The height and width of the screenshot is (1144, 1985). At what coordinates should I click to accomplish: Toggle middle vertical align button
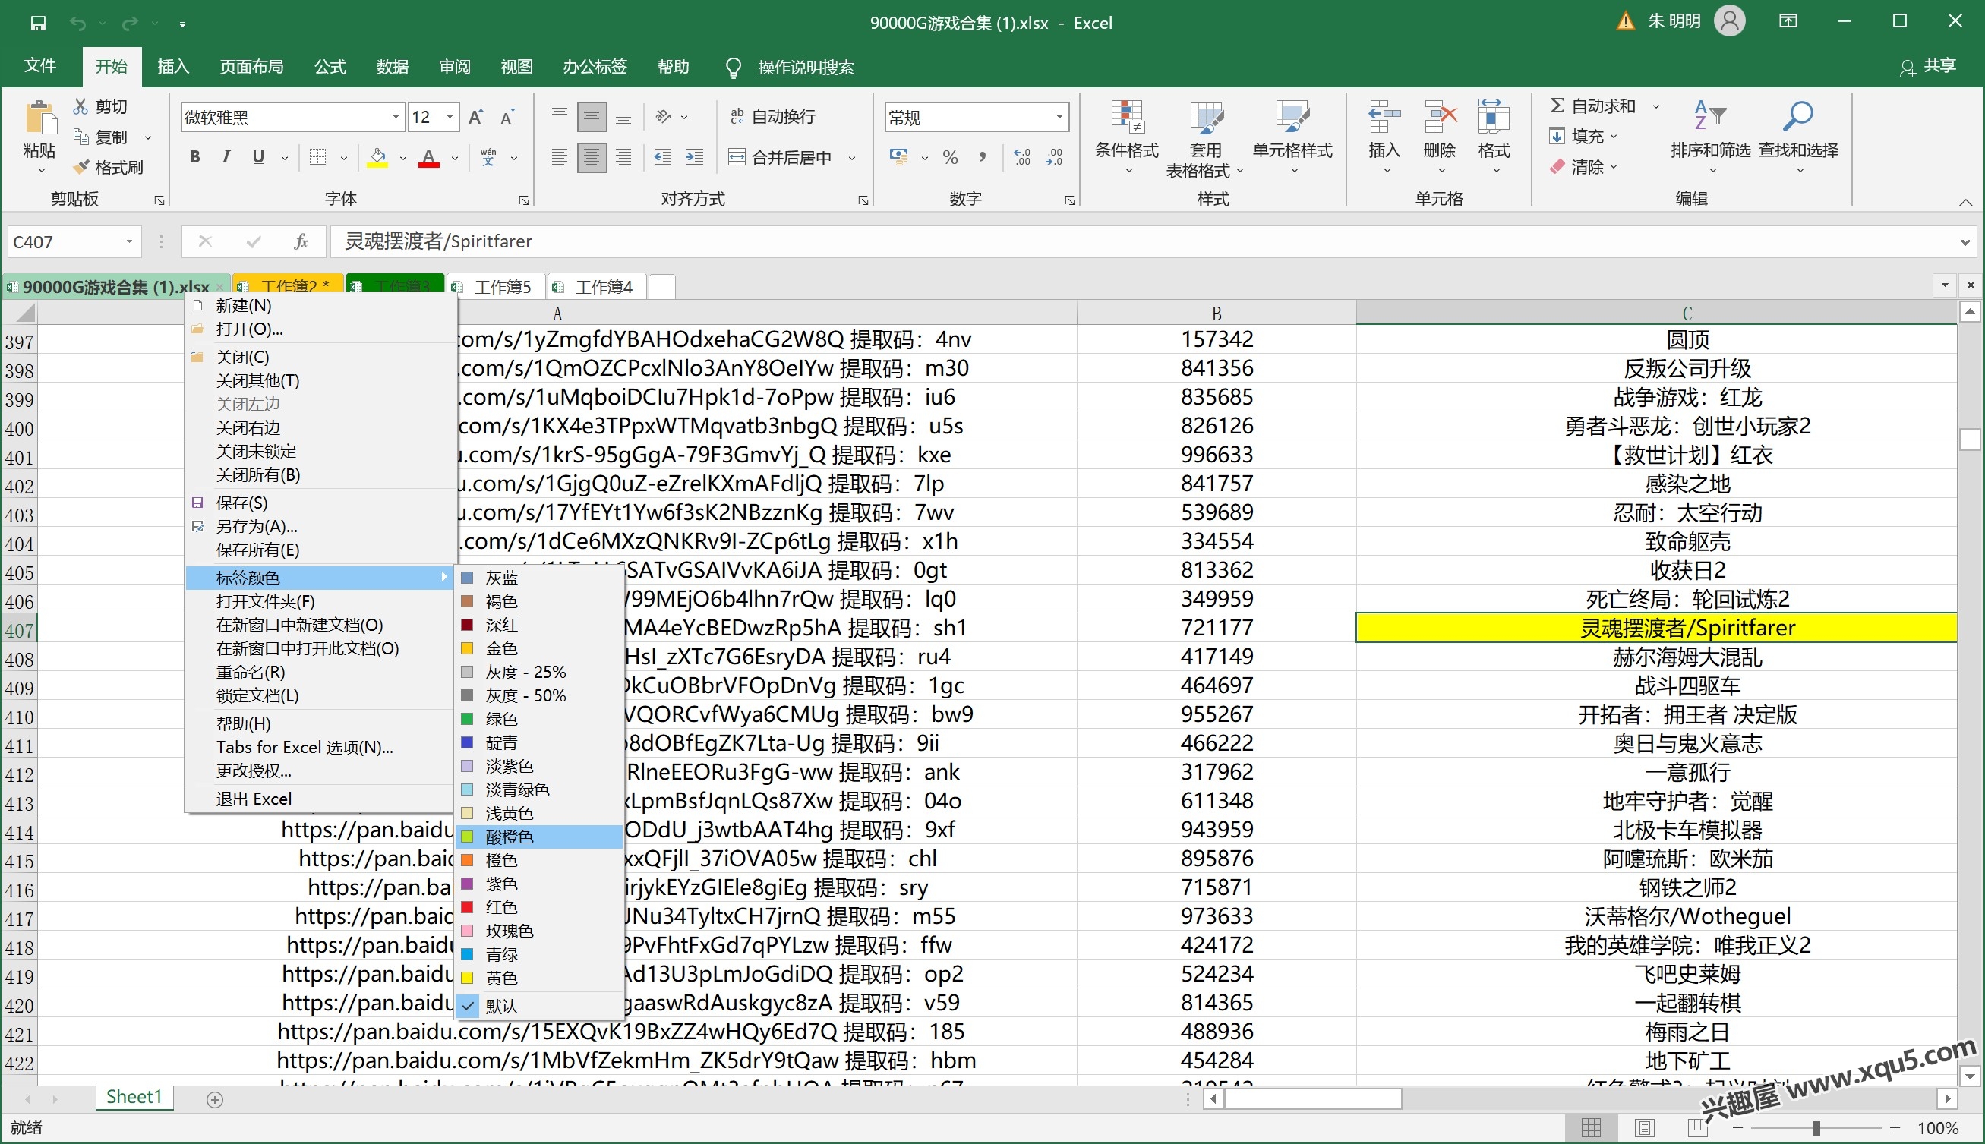[591, 117]
